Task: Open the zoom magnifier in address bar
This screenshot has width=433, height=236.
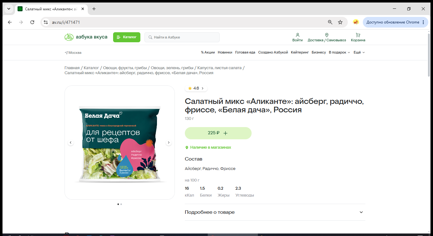Action: tap(330, 22)
